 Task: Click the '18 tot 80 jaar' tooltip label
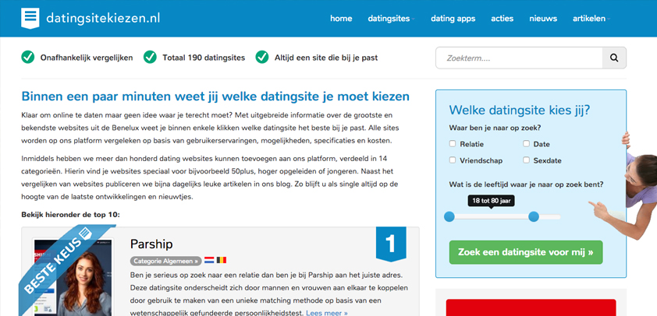tap(491, 201)
